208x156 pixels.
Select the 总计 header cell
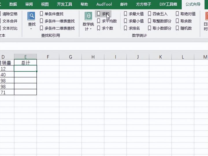click(25, 63)
